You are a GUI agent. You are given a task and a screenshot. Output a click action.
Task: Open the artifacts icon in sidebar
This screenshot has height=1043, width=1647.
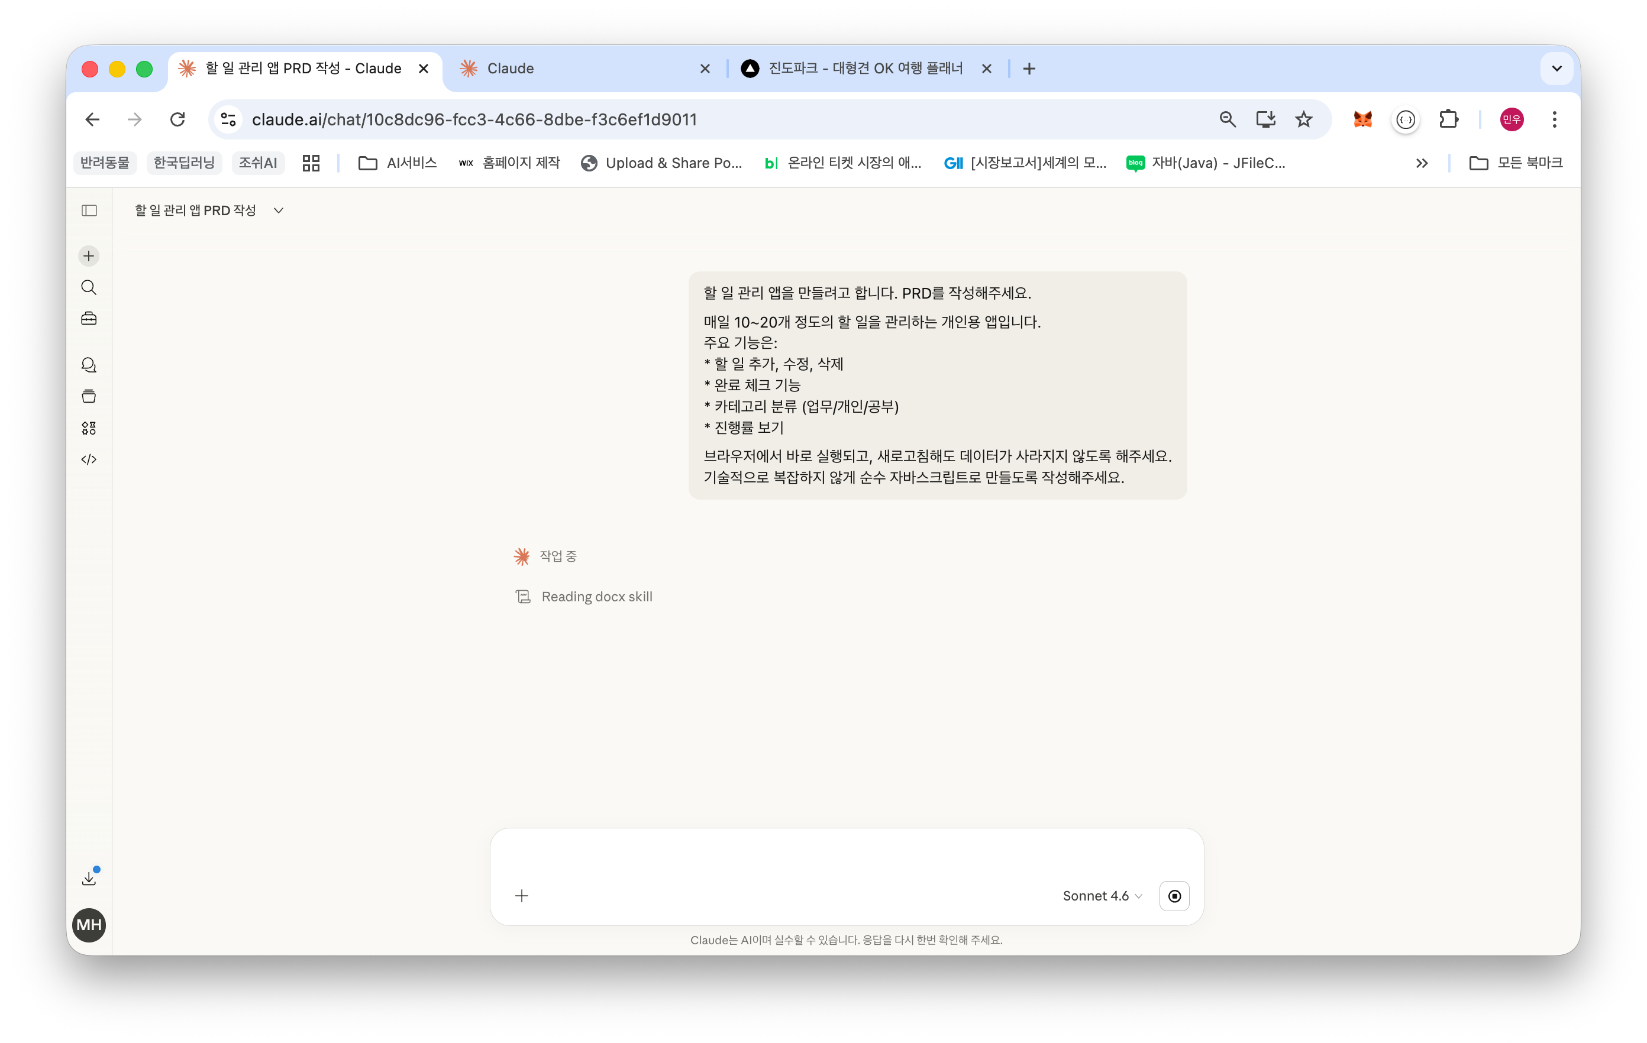pos(89,428)
